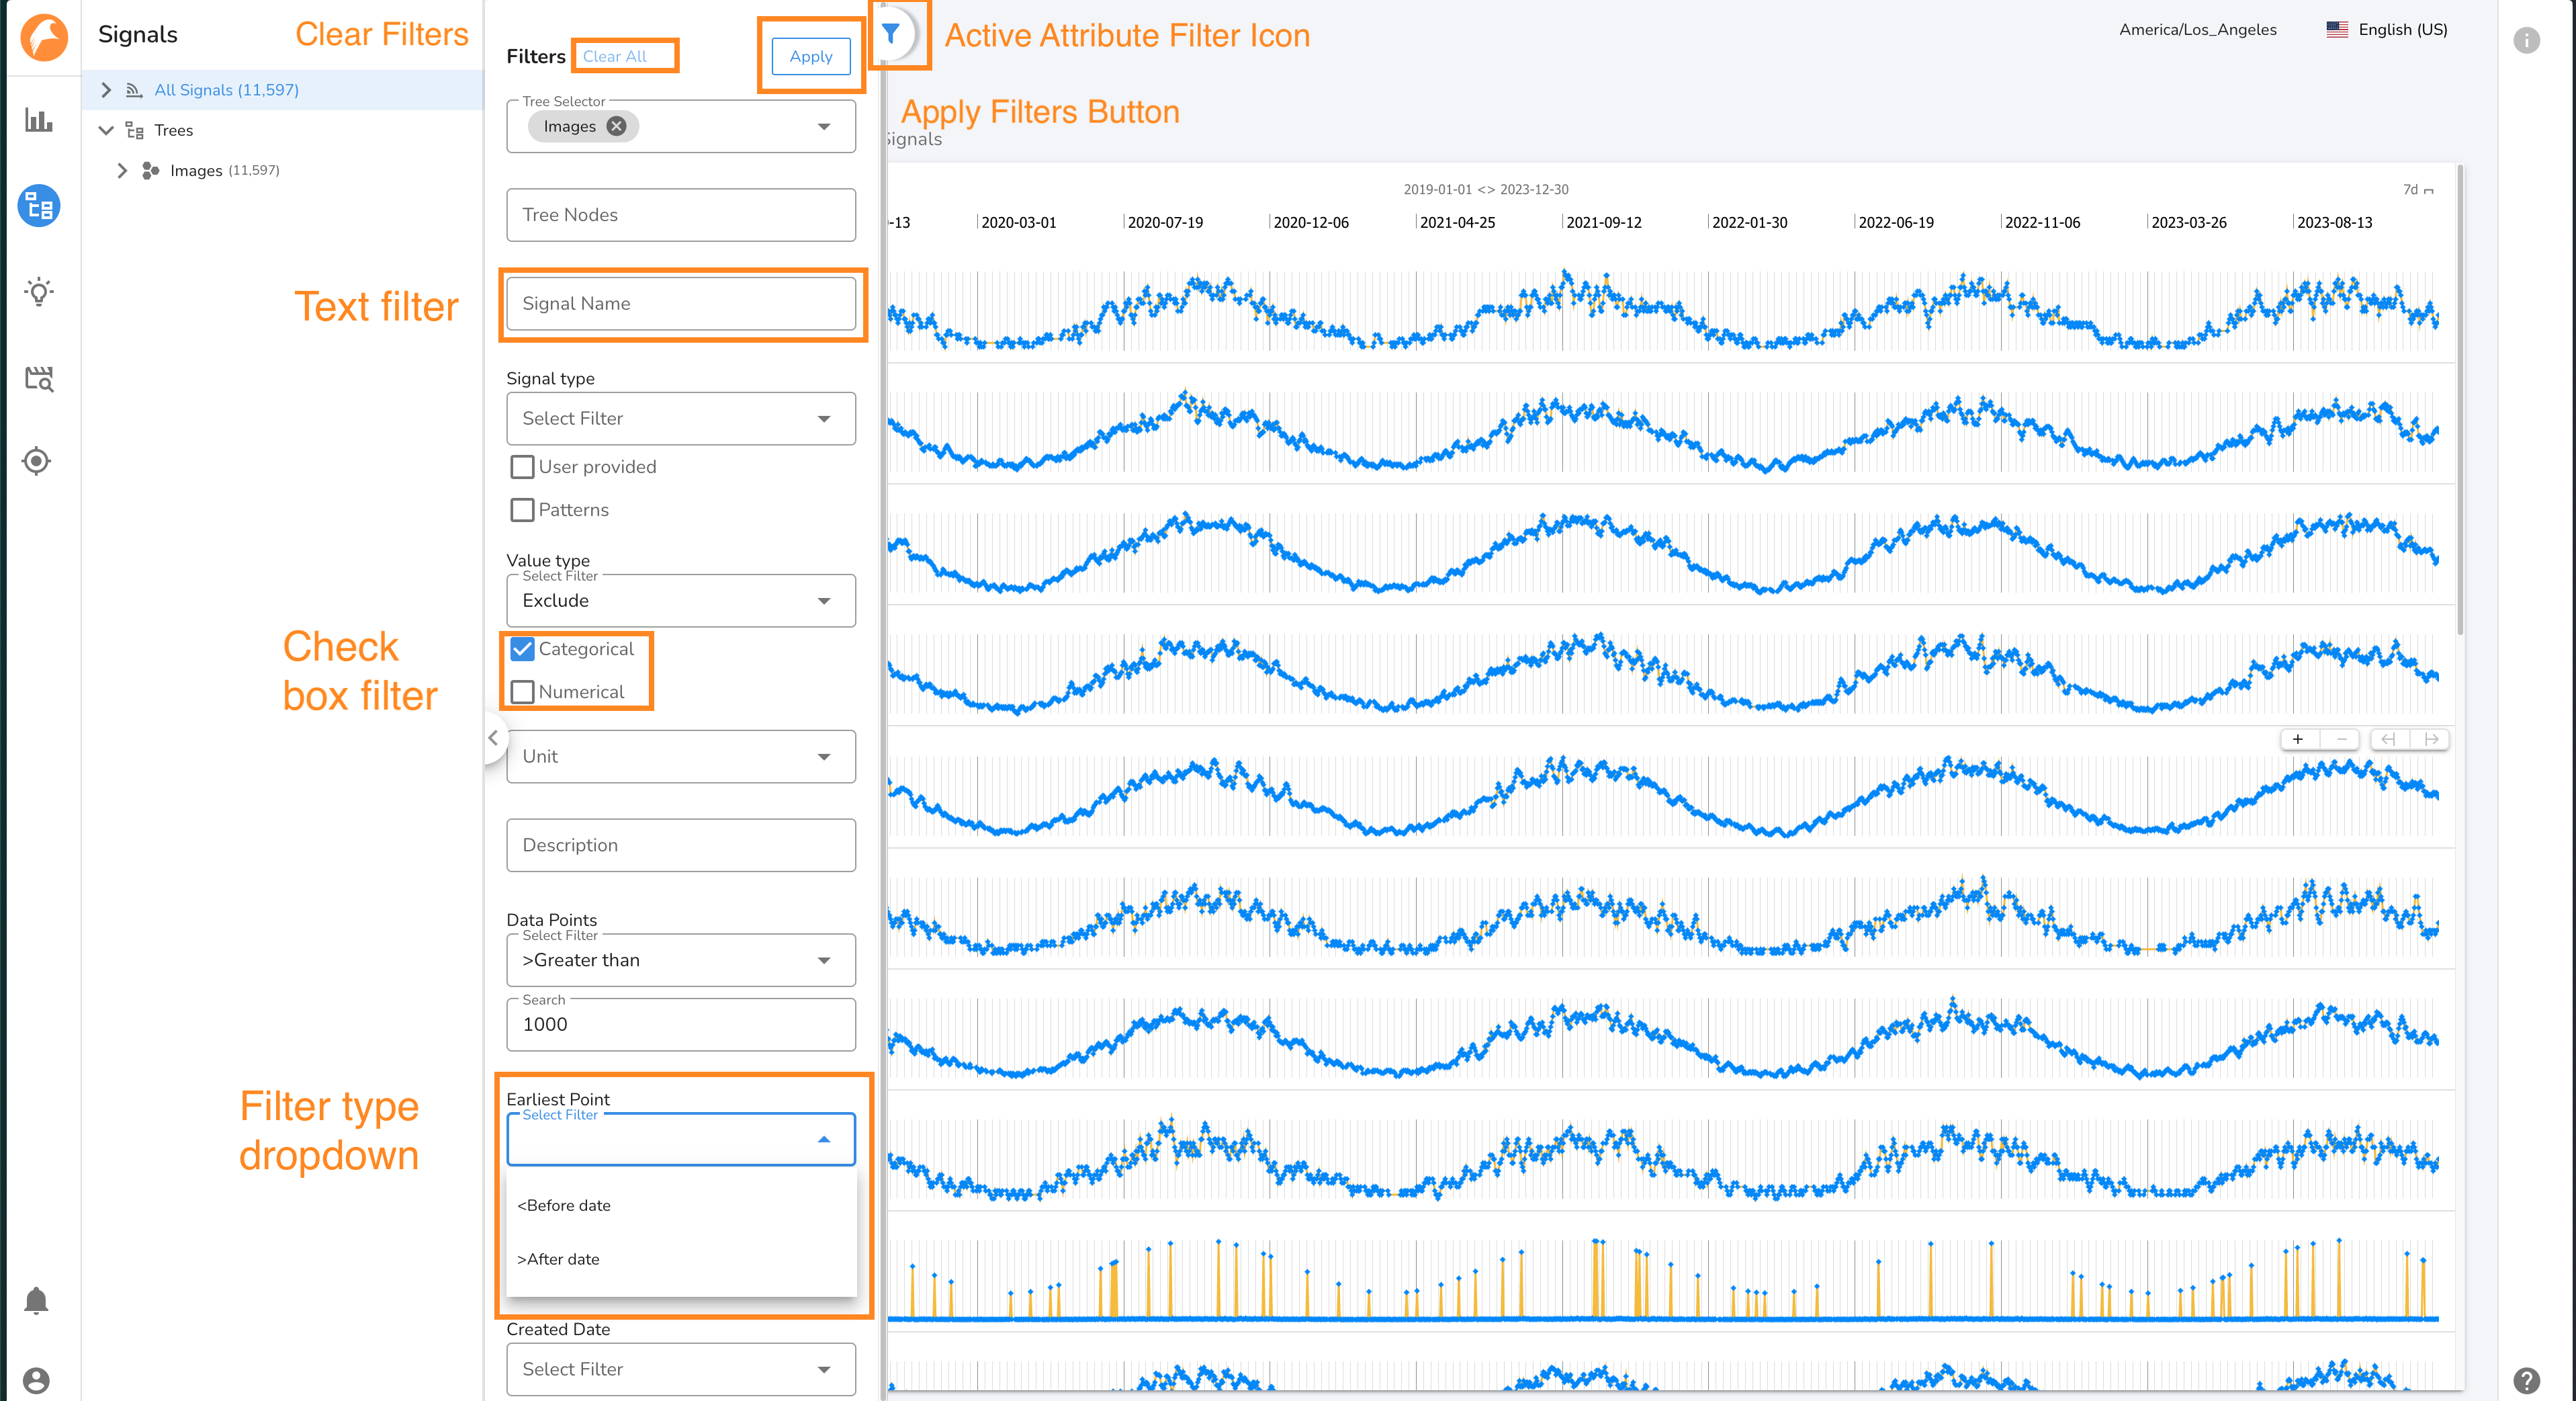Open the Unit dropdown
Viewport: 2576px width, 1401px height.
pyautogui.click(x=681, y=756)
